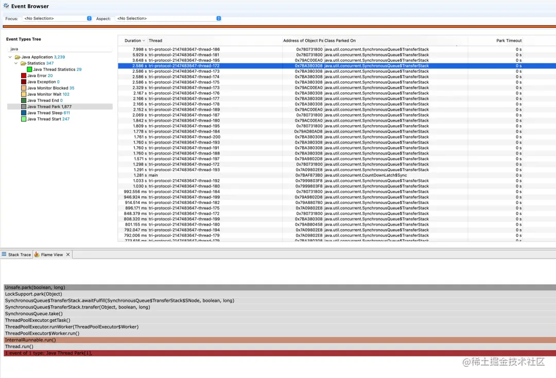
Task: Select the highlighted 2.586 s thread-172 row
Action: 337,66
